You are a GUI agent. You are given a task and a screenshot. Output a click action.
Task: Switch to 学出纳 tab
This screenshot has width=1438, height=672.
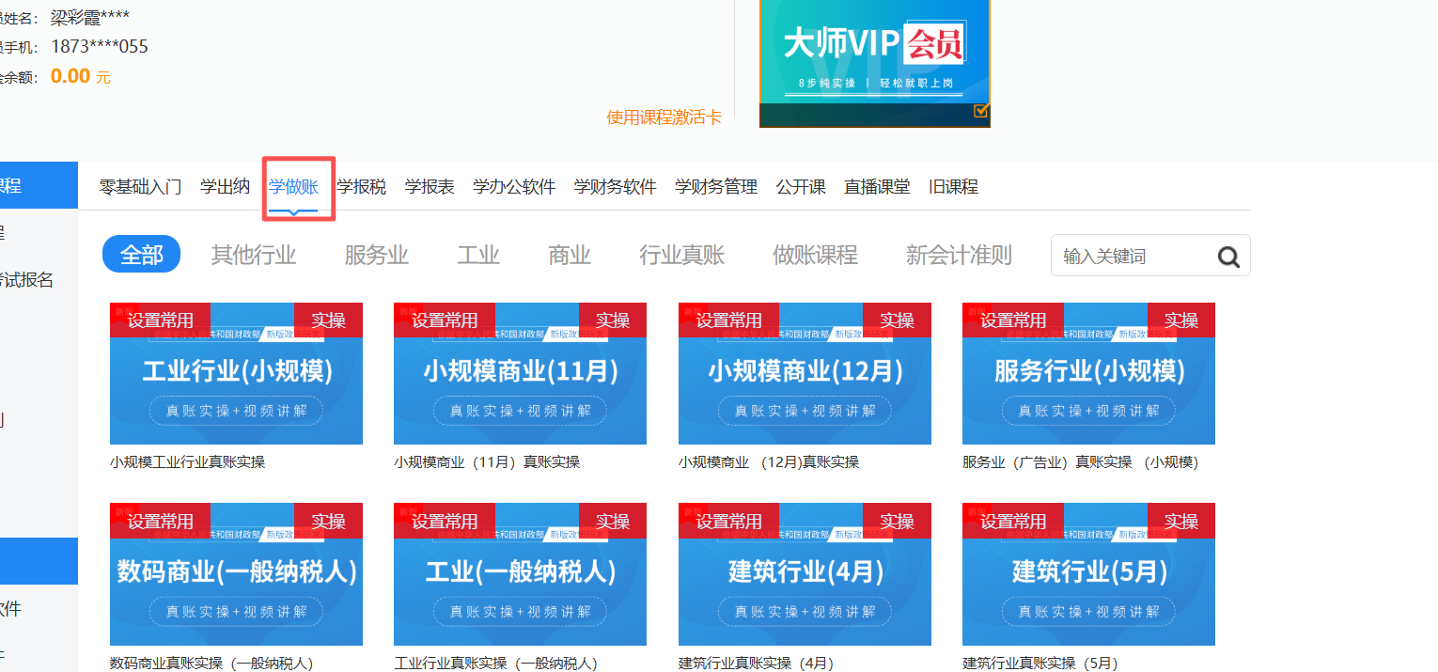point(225,187)
